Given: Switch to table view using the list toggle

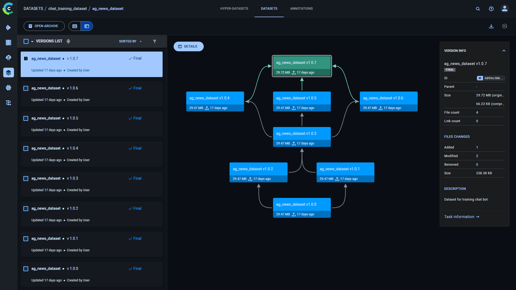Looking at the screenshot, I should [74, 26].
